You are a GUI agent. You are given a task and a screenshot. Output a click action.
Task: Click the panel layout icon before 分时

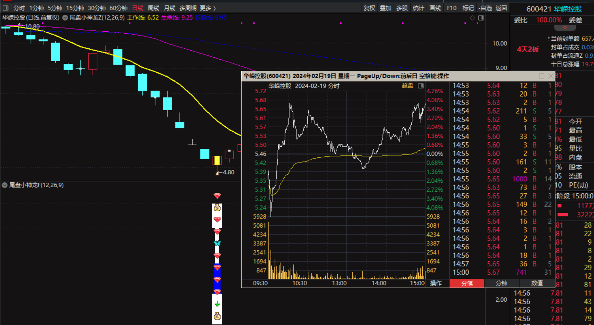click(x=5, y=8)
